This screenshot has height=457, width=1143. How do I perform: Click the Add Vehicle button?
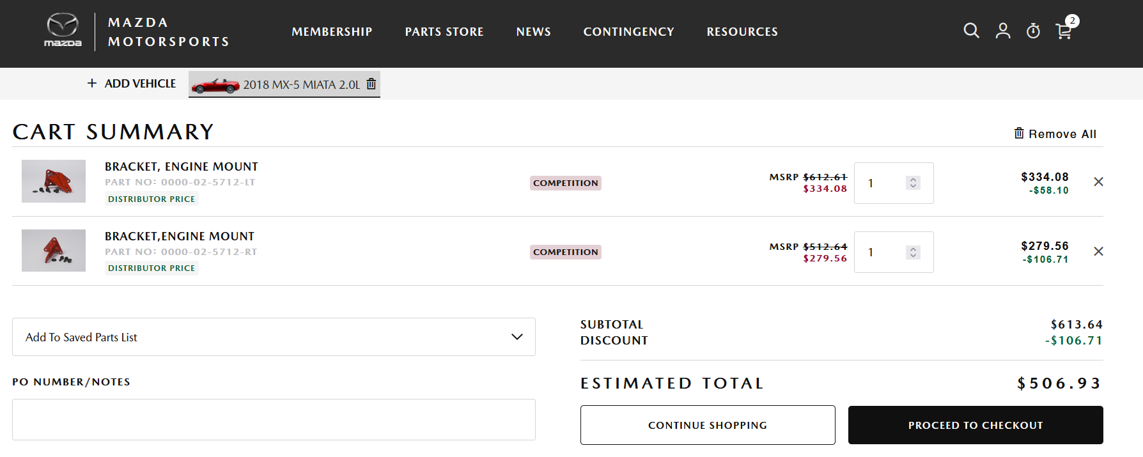[132, 84]
